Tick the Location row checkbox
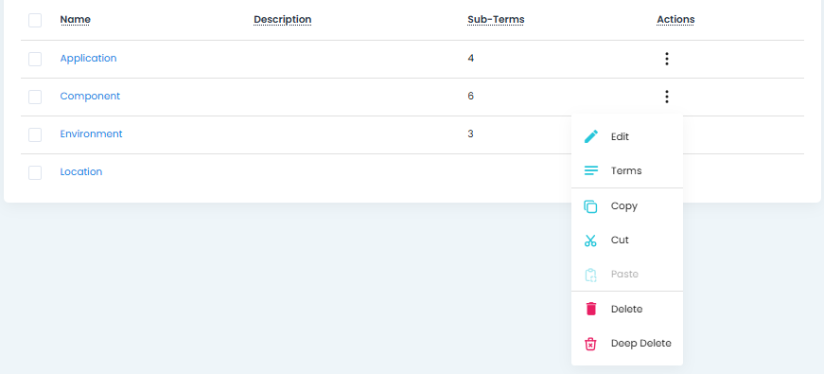824x374 pixels. [x=35, y=172]
